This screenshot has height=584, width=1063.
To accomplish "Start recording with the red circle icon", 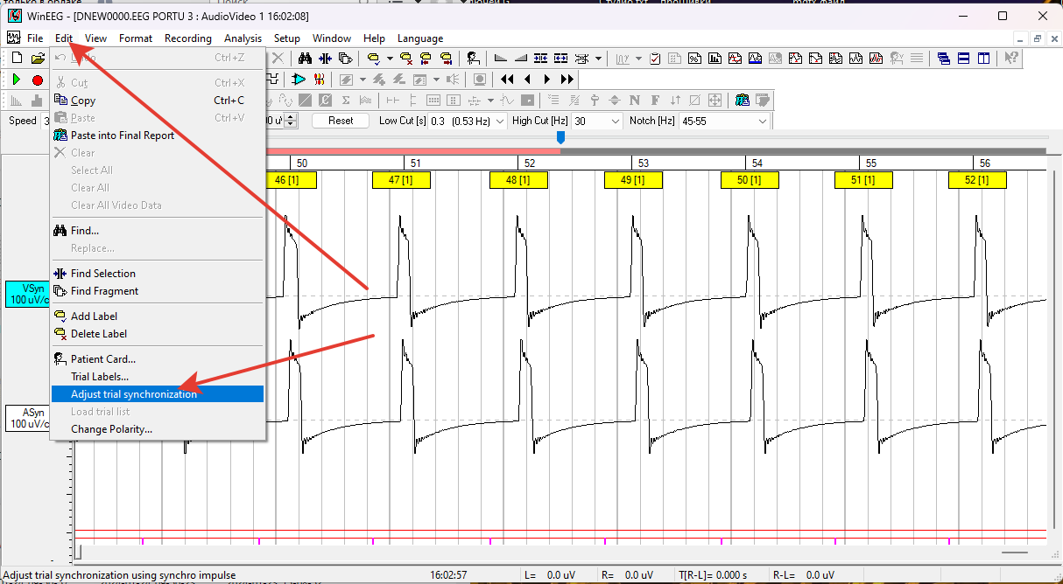I will tap(38, 80).
